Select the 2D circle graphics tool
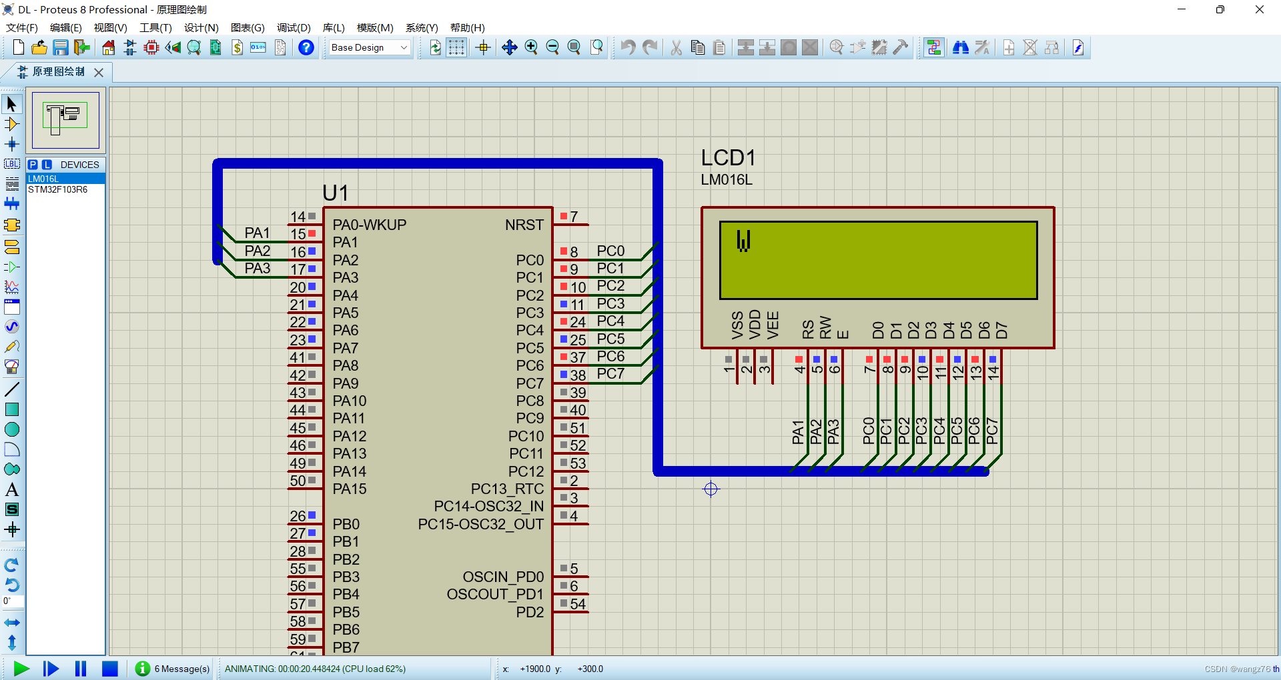The image size is (1281, 680). pyautogui.click(x=11, y=429)
